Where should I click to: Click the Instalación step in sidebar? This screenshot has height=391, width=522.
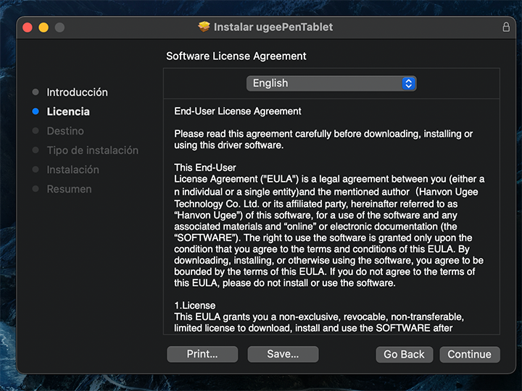(x=72, y=169)
